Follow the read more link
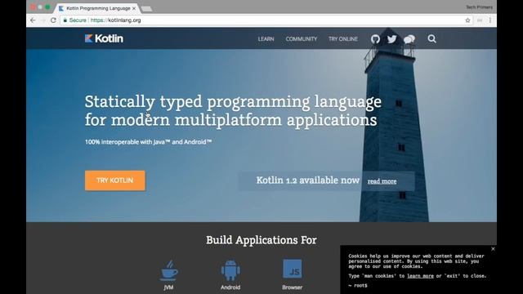This screenshot has width=523, height=294. tap(382, 181)
